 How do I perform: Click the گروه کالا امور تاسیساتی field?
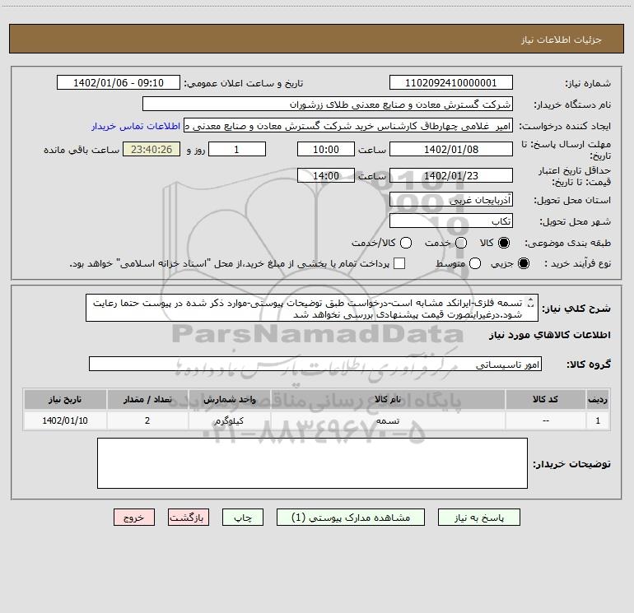[x=315, y=364]
